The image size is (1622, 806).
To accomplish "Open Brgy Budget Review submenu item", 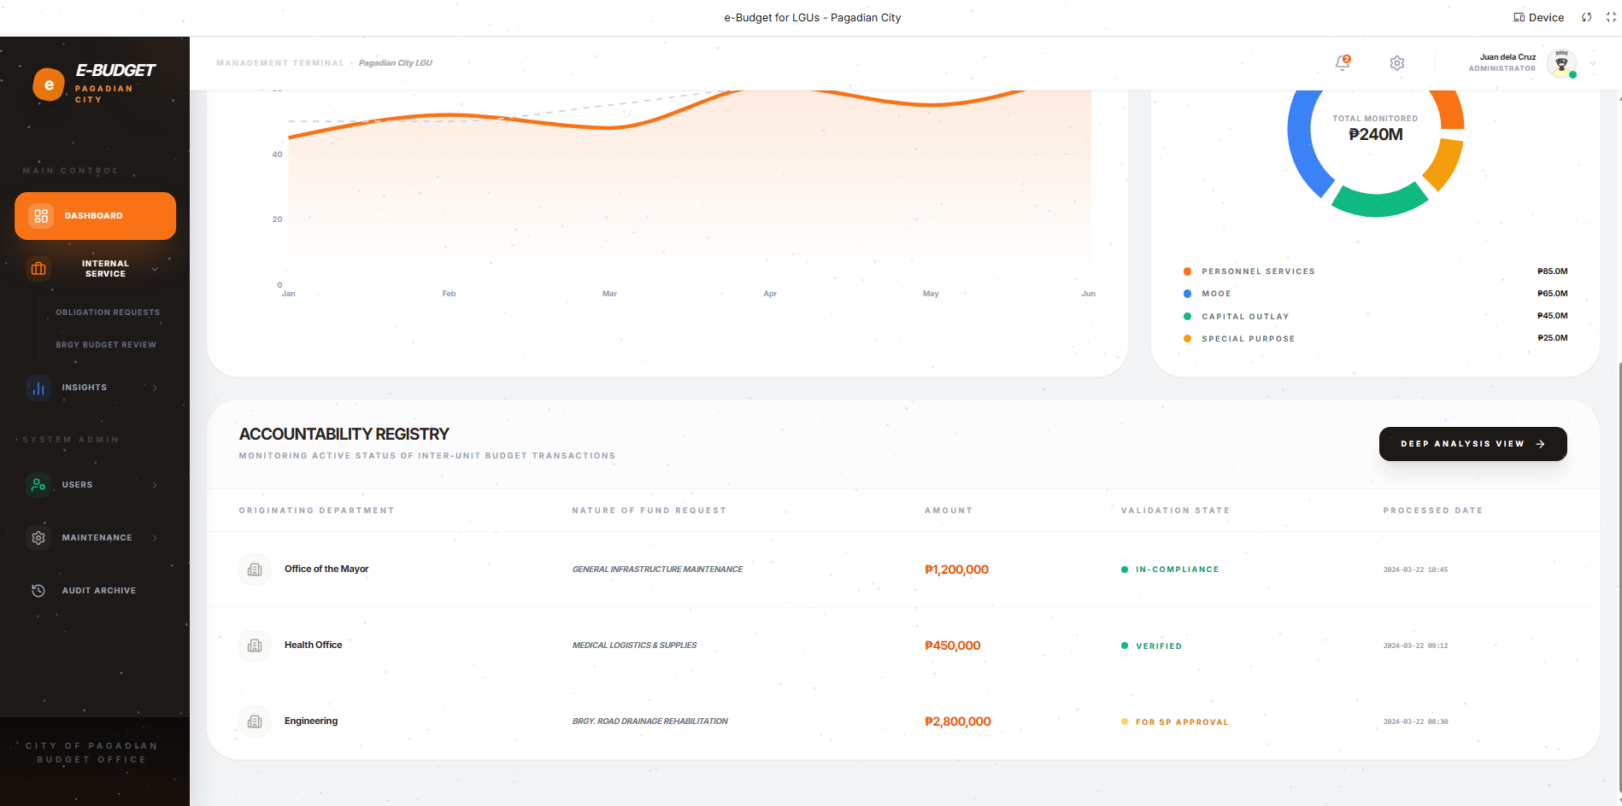I will pos(106,345).
